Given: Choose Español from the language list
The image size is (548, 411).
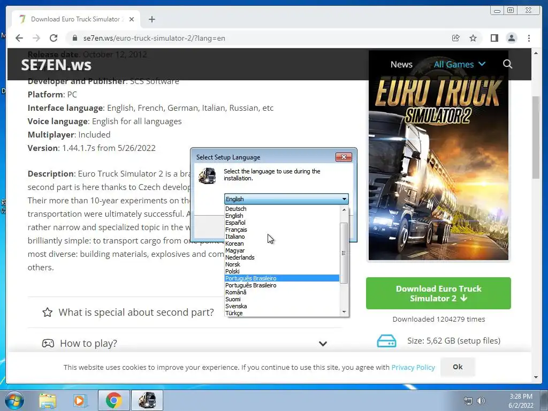Looking at the screenshot, I should pos(281,223).
